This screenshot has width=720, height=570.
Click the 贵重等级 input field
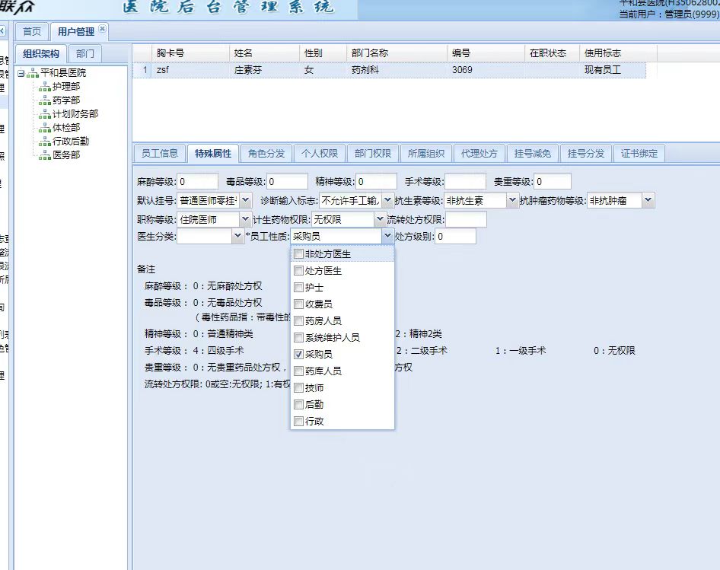[x=553, y=181]
